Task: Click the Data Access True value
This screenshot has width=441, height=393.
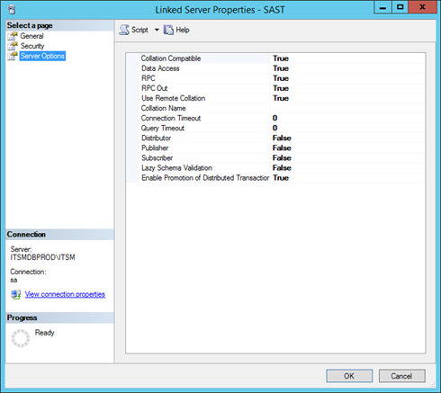Action: pyautogui.click(x=347, y=68)
